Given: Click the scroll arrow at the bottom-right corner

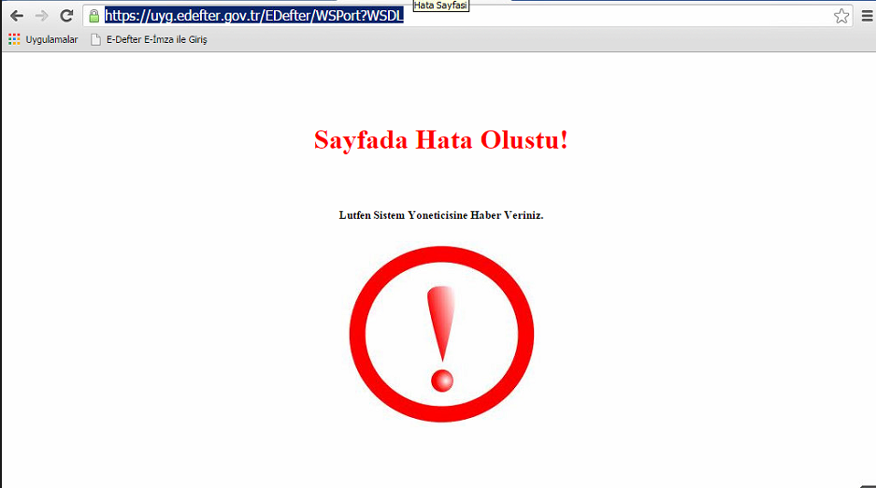Looking at the screenshot, I should coord(868,482).
